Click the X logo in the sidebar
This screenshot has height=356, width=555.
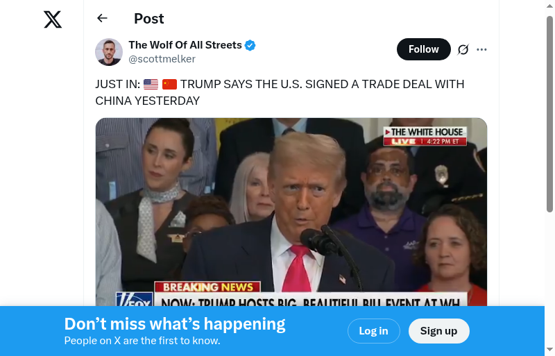53,19
